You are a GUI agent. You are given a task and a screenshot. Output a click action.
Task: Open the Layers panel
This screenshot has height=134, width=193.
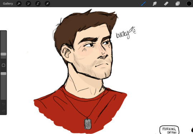click(178, 4)
